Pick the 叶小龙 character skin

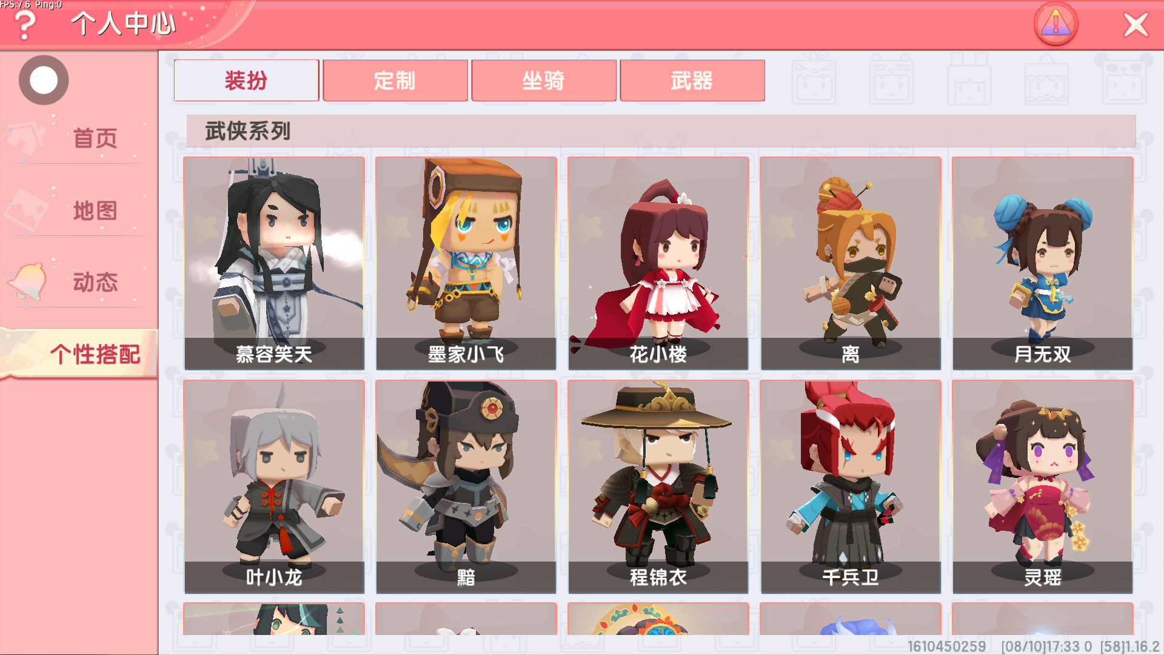[274, 486]
